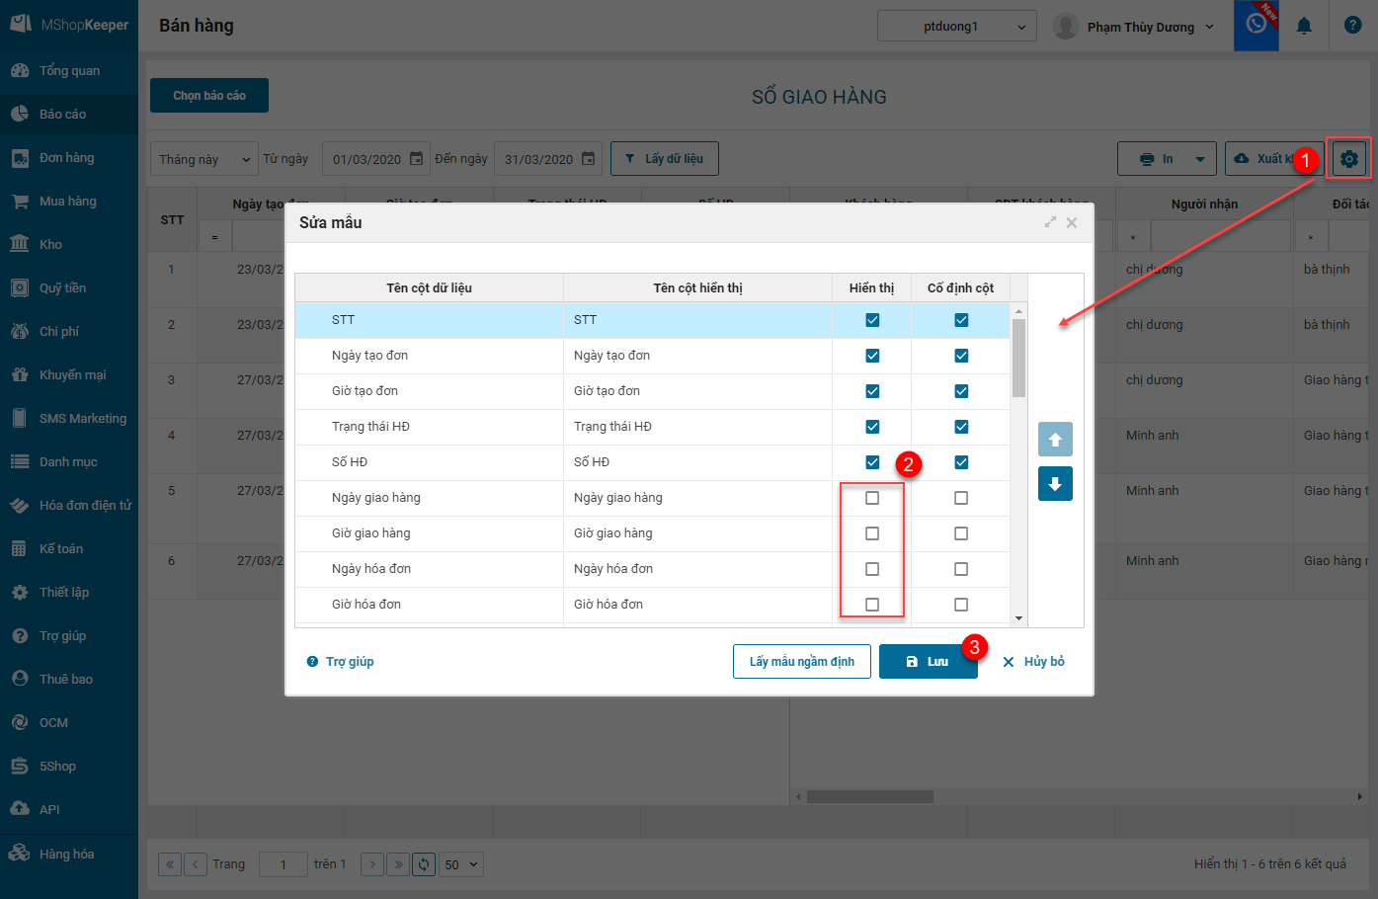Image resolution: width=1378 pixels, height=899 pixels.
Task: Open Kho in sidebar
Action: pos(69,245)
